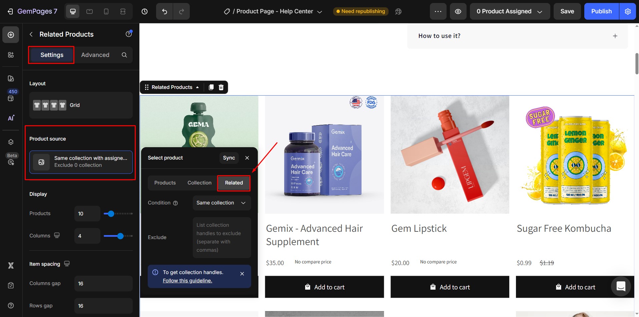639x317 pixels.
Task: Open the Add Element panel
Action: click(11, 34)
